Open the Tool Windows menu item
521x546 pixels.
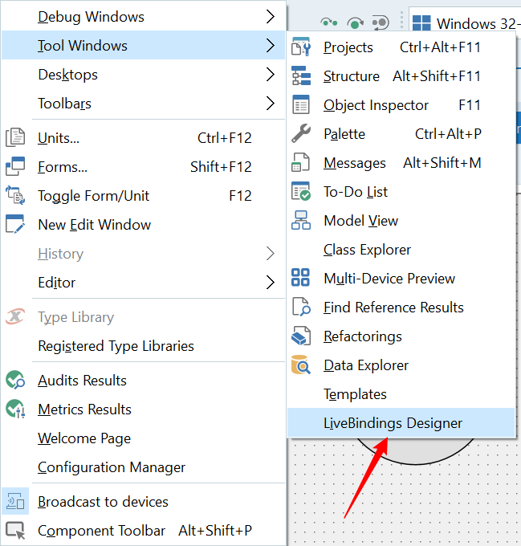(144, 45)
